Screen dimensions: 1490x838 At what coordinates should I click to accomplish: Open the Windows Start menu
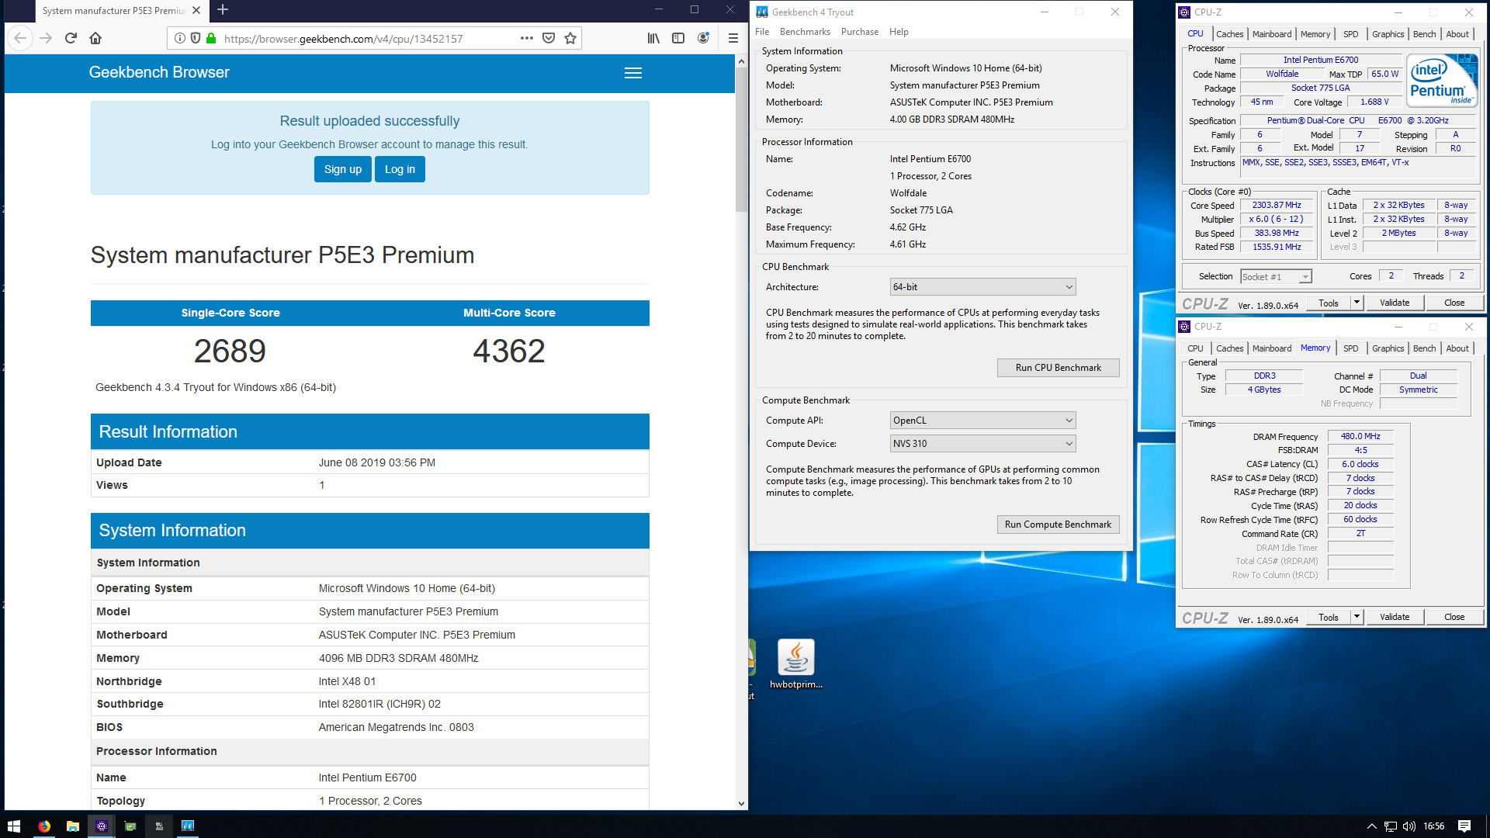(x=14, y=826)
